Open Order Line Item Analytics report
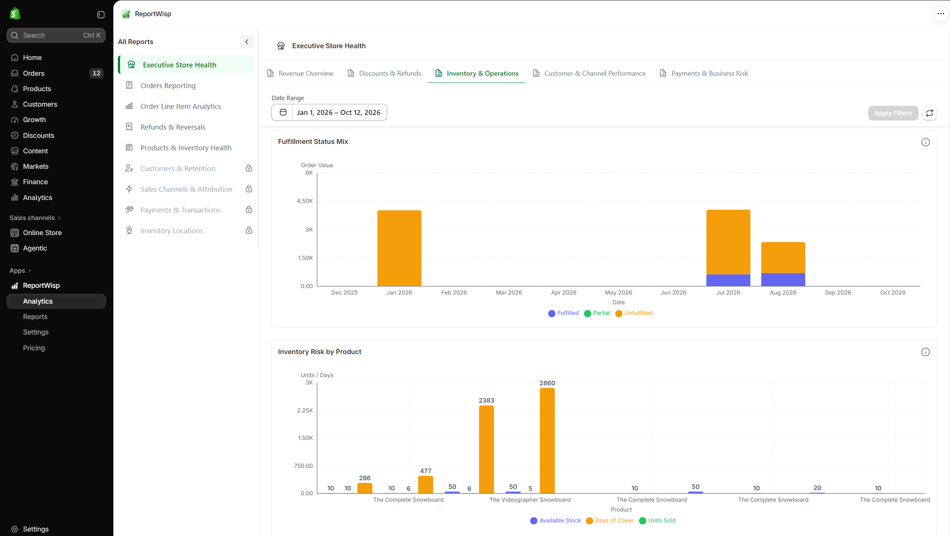 [186, 106]
